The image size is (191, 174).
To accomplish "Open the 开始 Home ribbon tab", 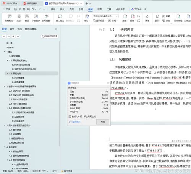I will pos(53,9).
